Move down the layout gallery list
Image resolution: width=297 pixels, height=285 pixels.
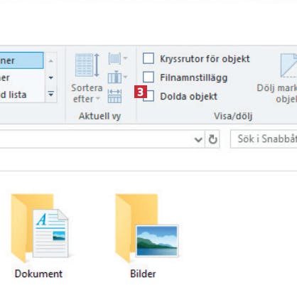tap(51, 77)
